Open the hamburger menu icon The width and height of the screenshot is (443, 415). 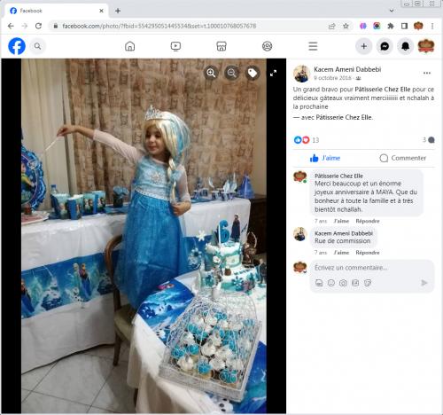click(313, 46)
